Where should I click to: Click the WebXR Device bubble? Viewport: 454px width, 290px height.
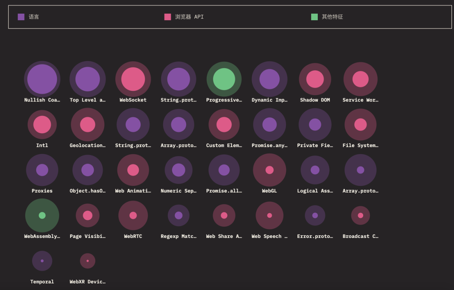[x=87, y=261]
